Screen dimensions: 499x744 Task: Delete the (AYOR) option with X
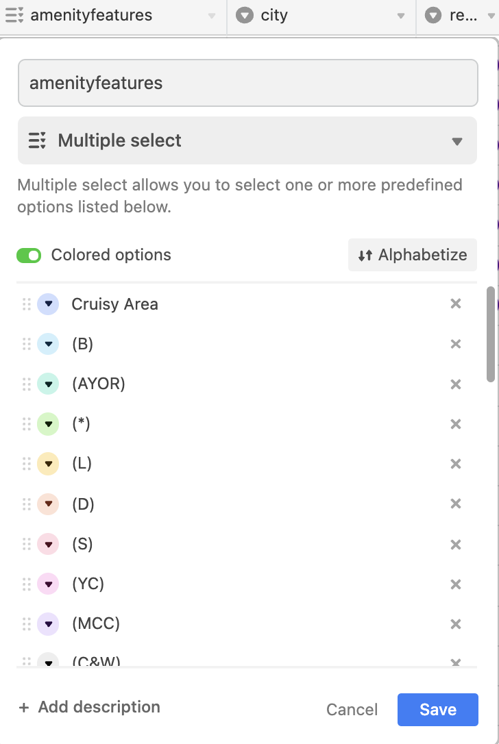[455, 384]
